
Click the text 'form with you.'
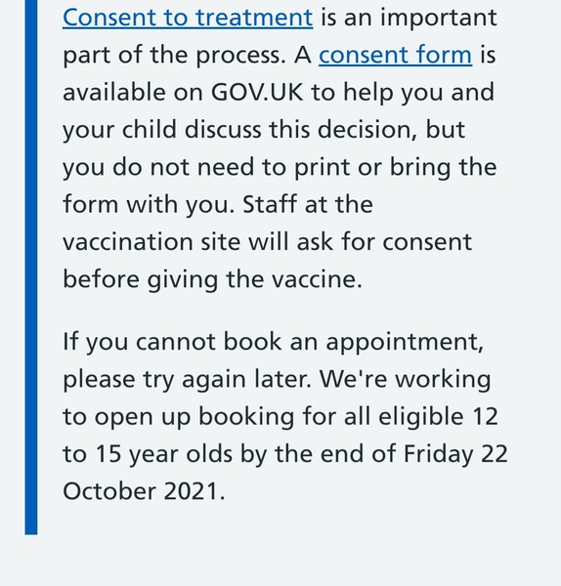149,205
